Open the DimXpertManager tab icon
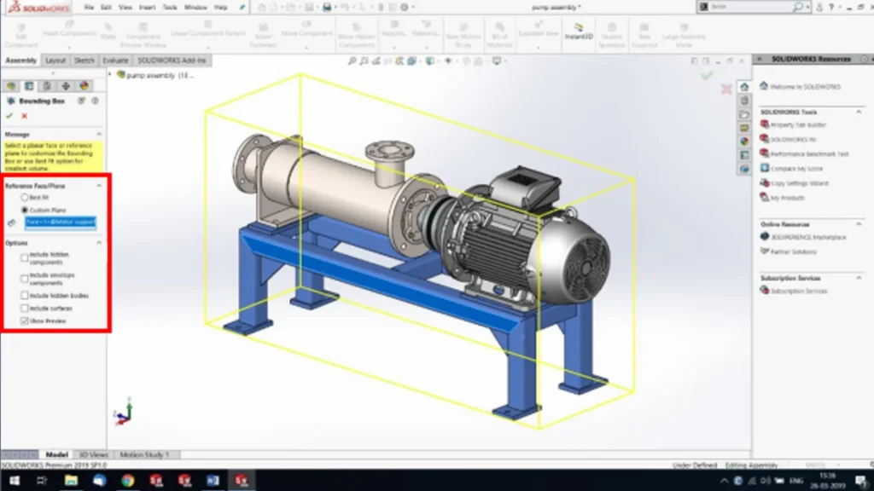 (66, 86)
